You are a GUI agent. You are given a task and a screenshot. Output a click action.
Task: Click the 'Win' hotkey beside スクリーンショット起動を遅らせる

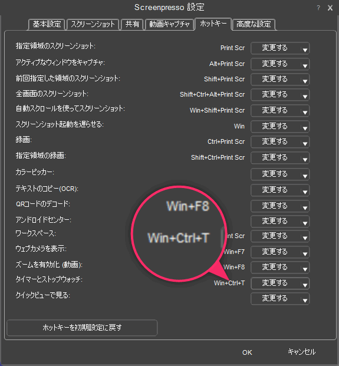coord(239,126)
